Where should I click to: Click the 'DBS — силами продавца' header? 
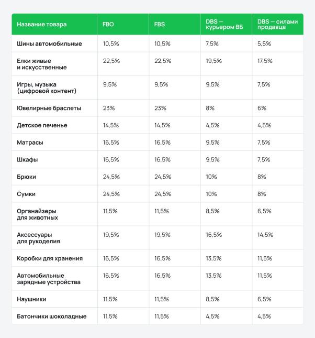(x=277, y=24)
